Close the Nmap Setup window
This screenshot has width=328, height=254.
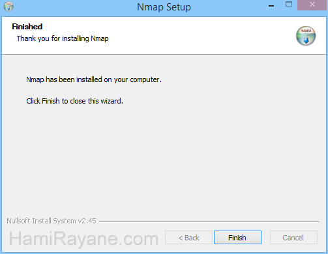click(312, 5)
